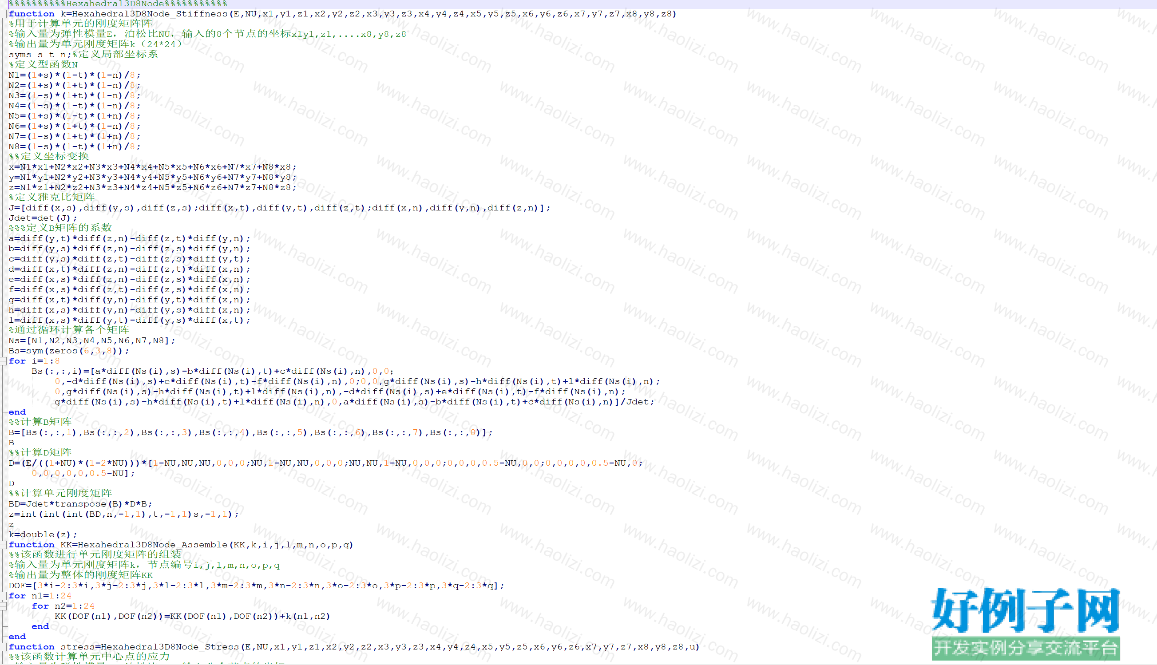Viewport: 1157px width, 665px height.
Task: Click the comment '%通过循环计算各个矩阵'
Action: tap(69, 330)
